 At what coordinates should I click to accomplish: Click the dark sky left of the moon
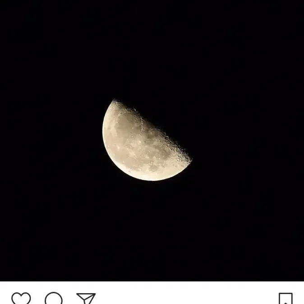[x=51, y=139]
